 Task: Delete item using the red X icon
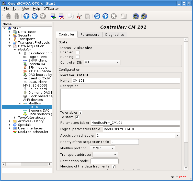pos(61,16)
